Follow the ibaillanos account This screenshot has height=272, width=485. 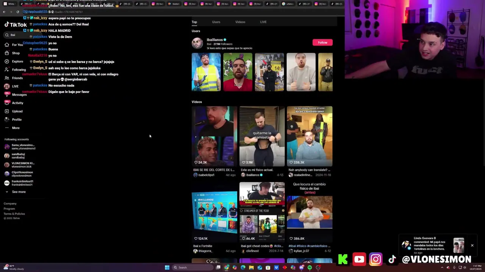[x=322, y=42]
